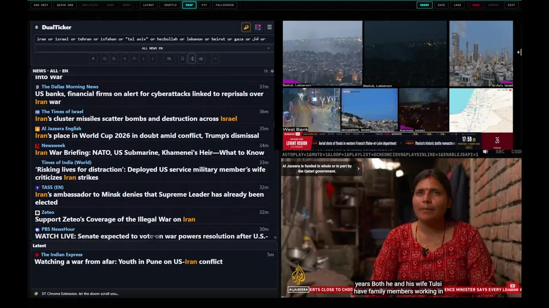The width and height of the screenshot is (549, 308).
Task: Click the QUICK ADD button
Action: pyautogui.click(x=65, y=5)
